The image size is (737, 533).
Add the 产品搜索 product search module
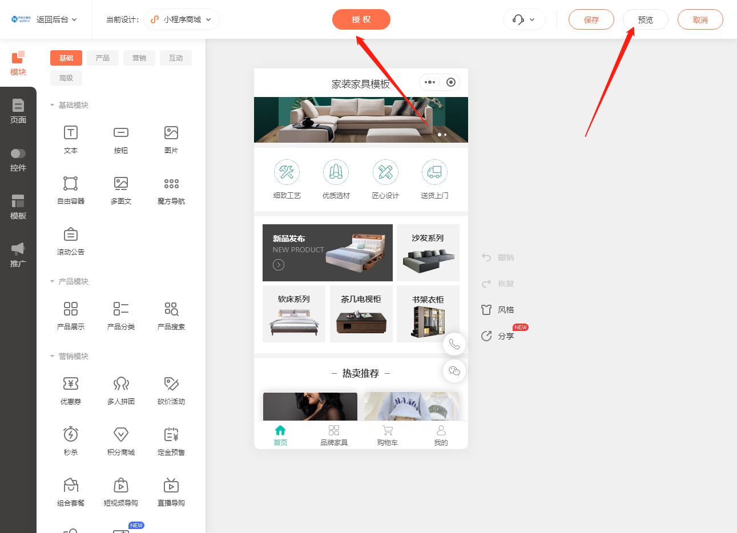(x=171, y=316)
